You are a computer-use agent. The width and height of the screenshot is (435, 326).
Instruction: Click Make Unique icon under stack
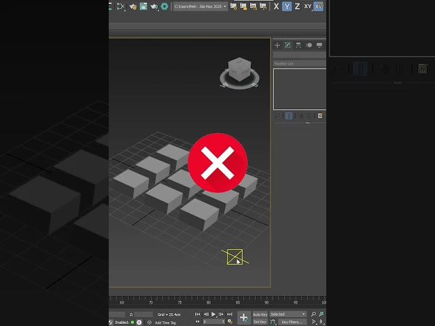tap(300, 116)
